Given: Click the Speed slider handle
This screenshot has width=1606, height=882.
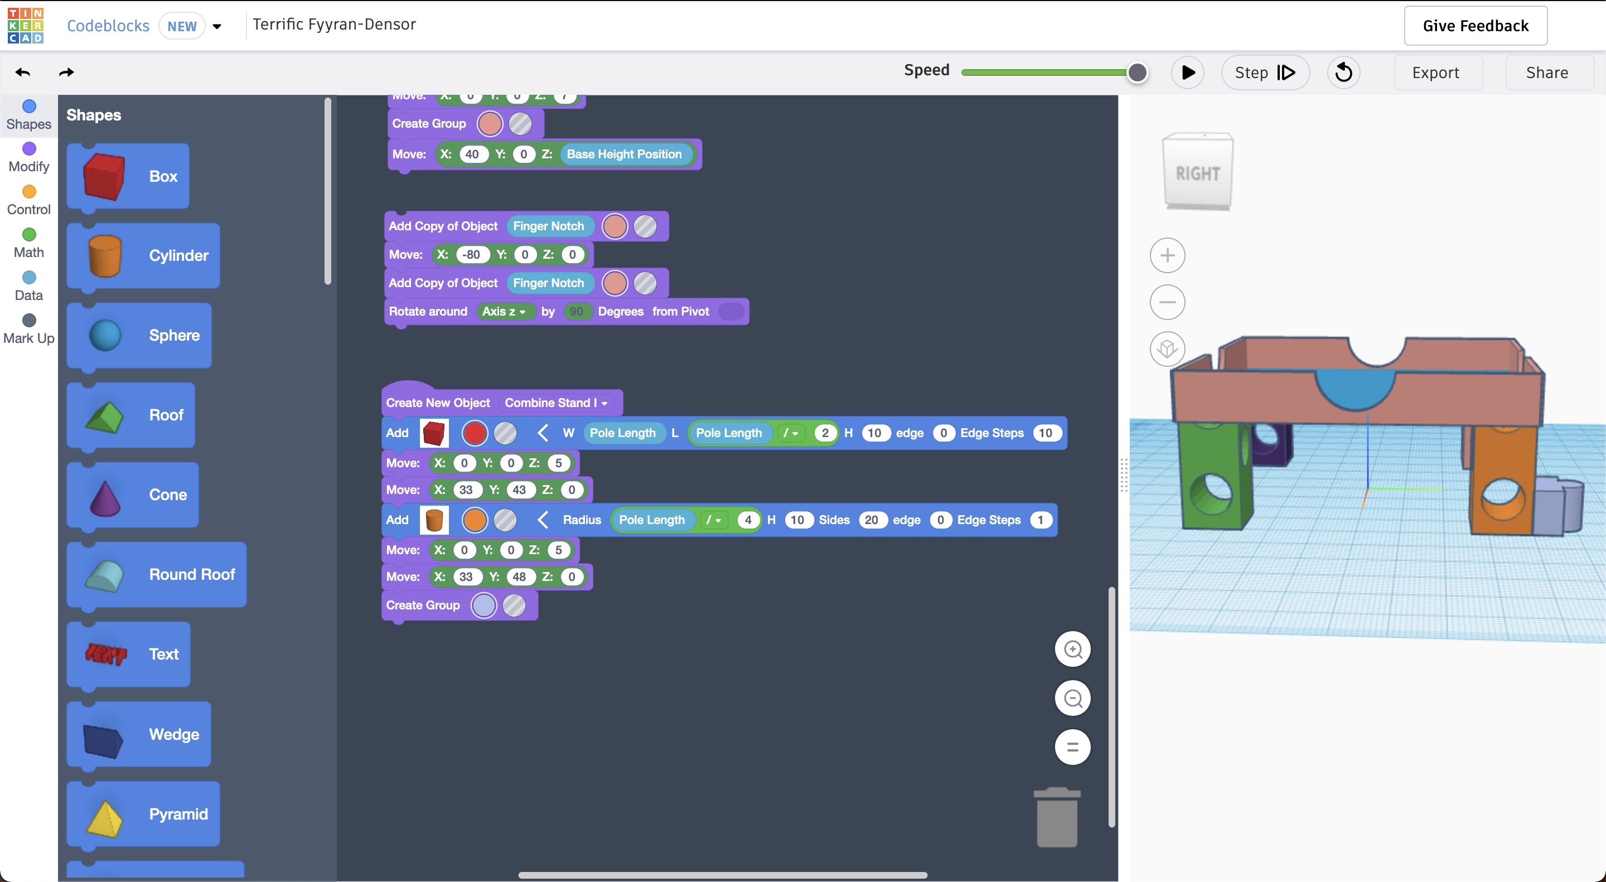Looking at the screenshot, I should [1136, 72].
